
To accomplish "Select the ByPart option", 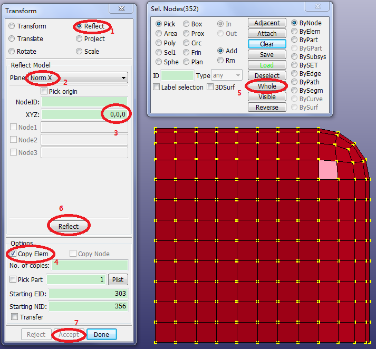I will (x=294, y=40).
